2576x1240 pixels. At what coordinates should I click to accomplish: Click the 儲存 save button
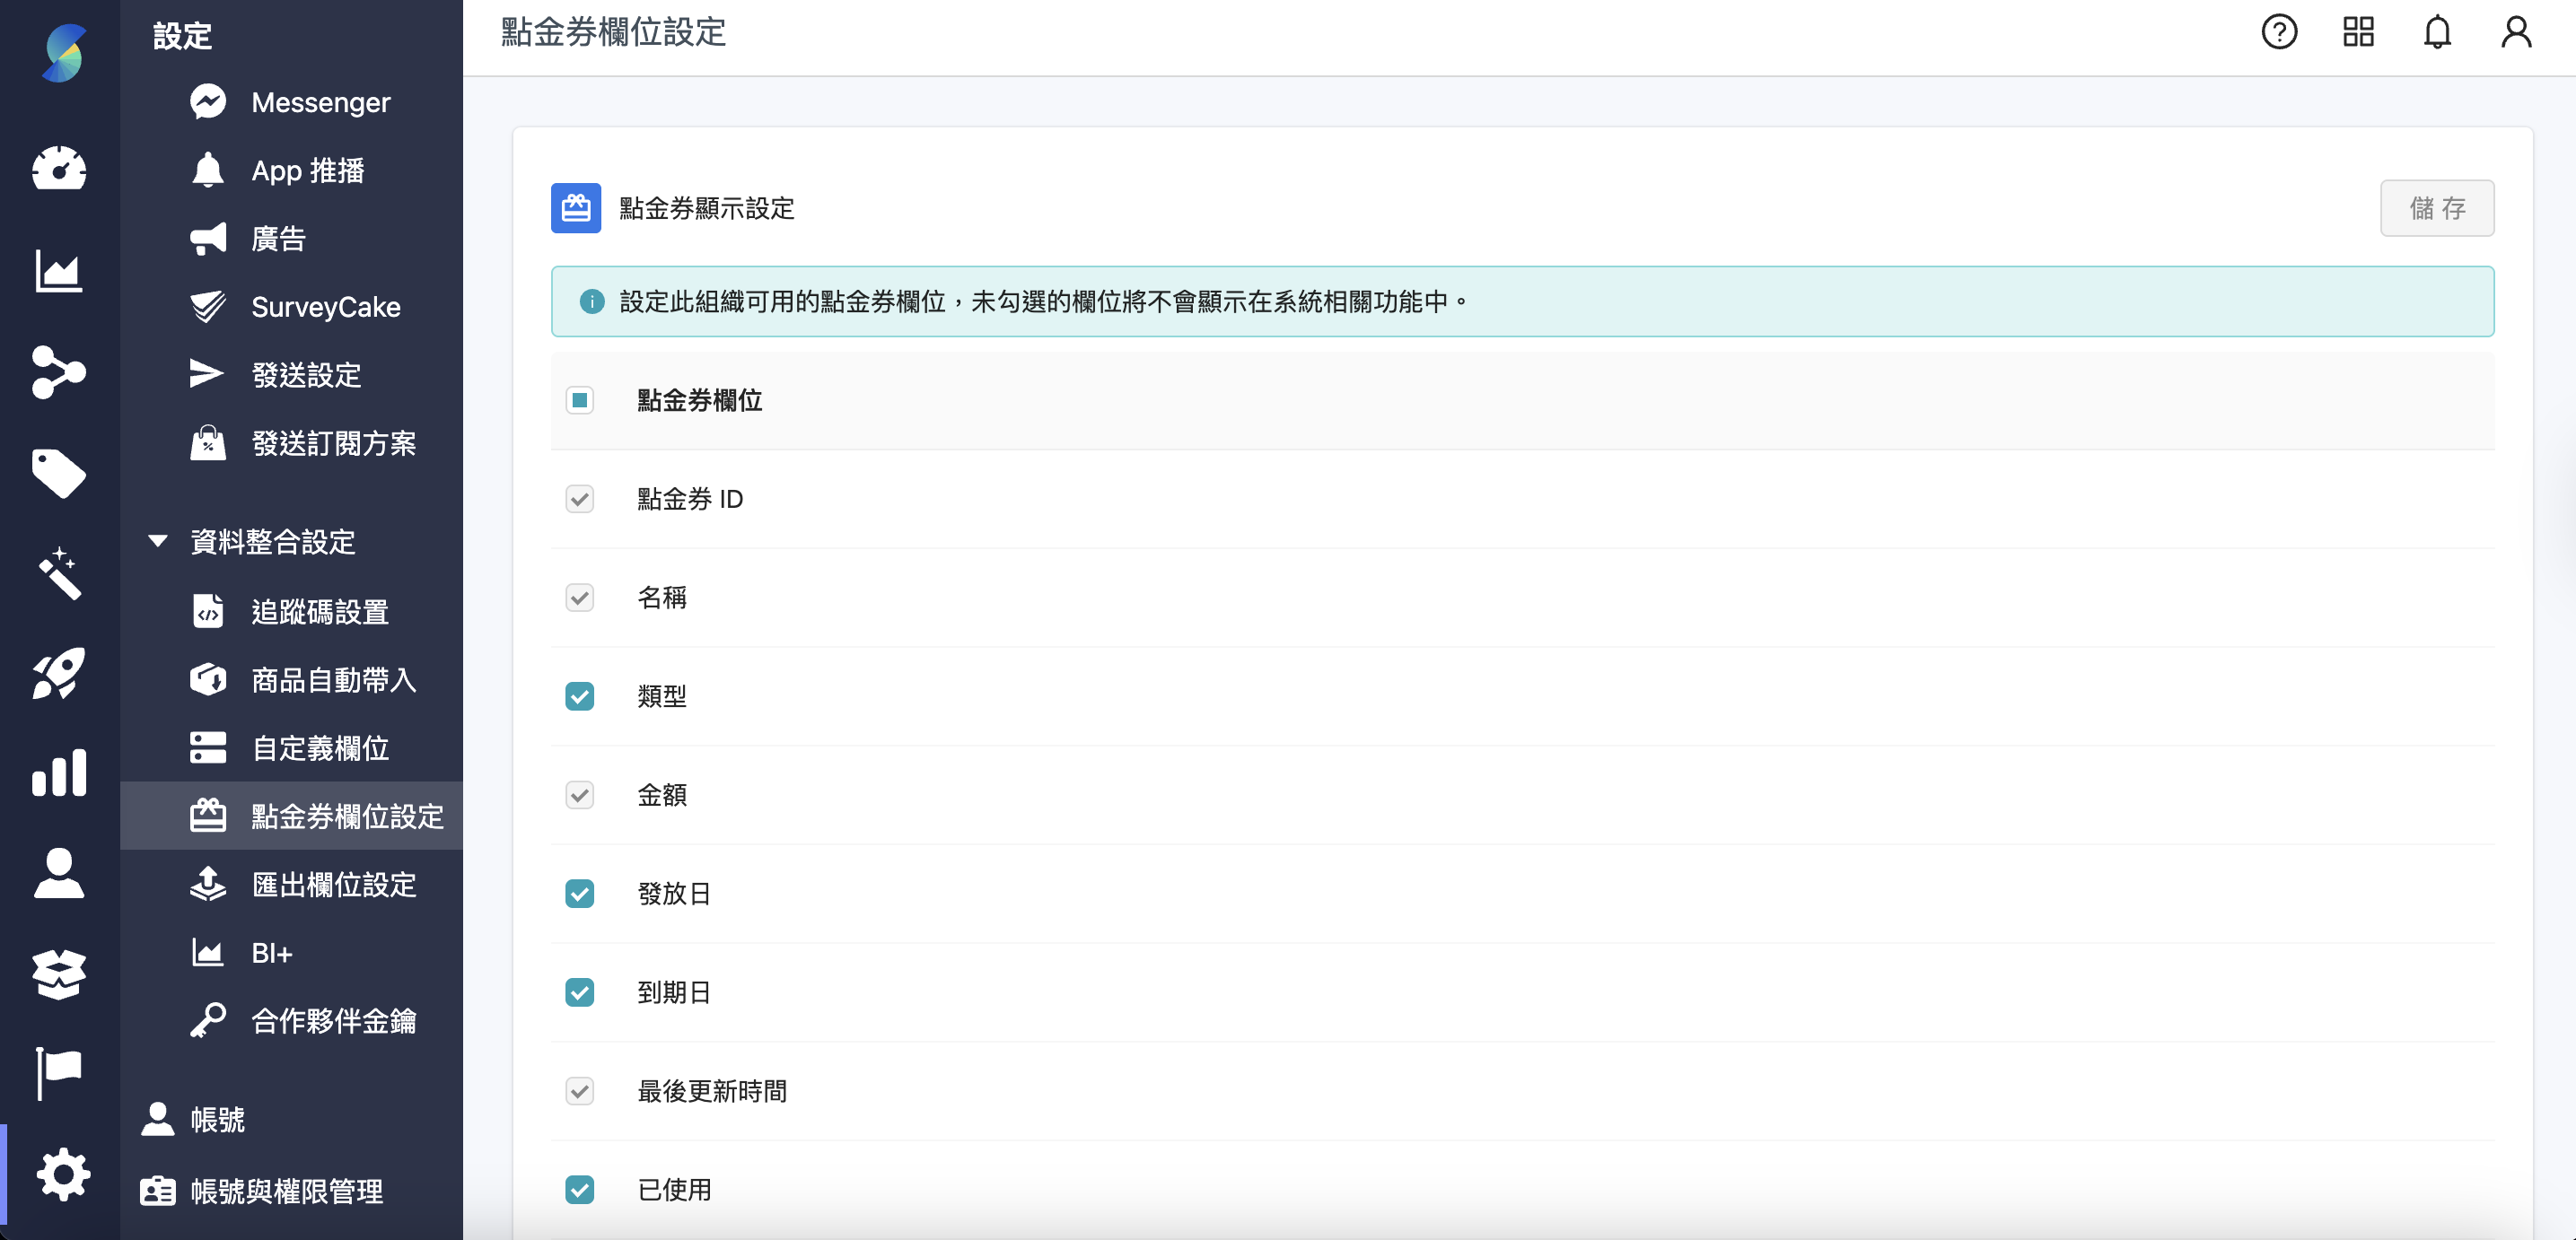(2436, 208)
